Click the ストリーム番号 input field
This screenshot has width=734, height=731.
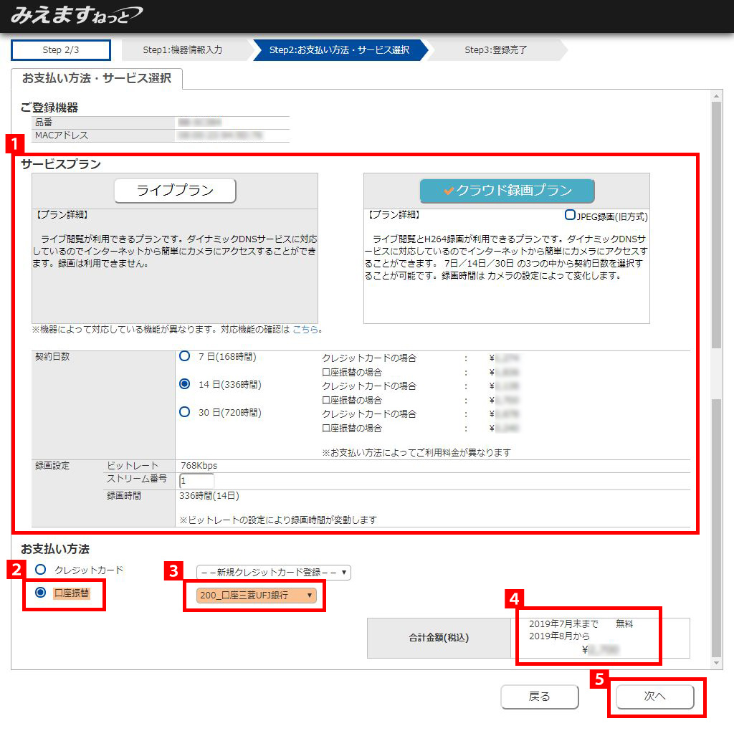click(x=196, y=481)
